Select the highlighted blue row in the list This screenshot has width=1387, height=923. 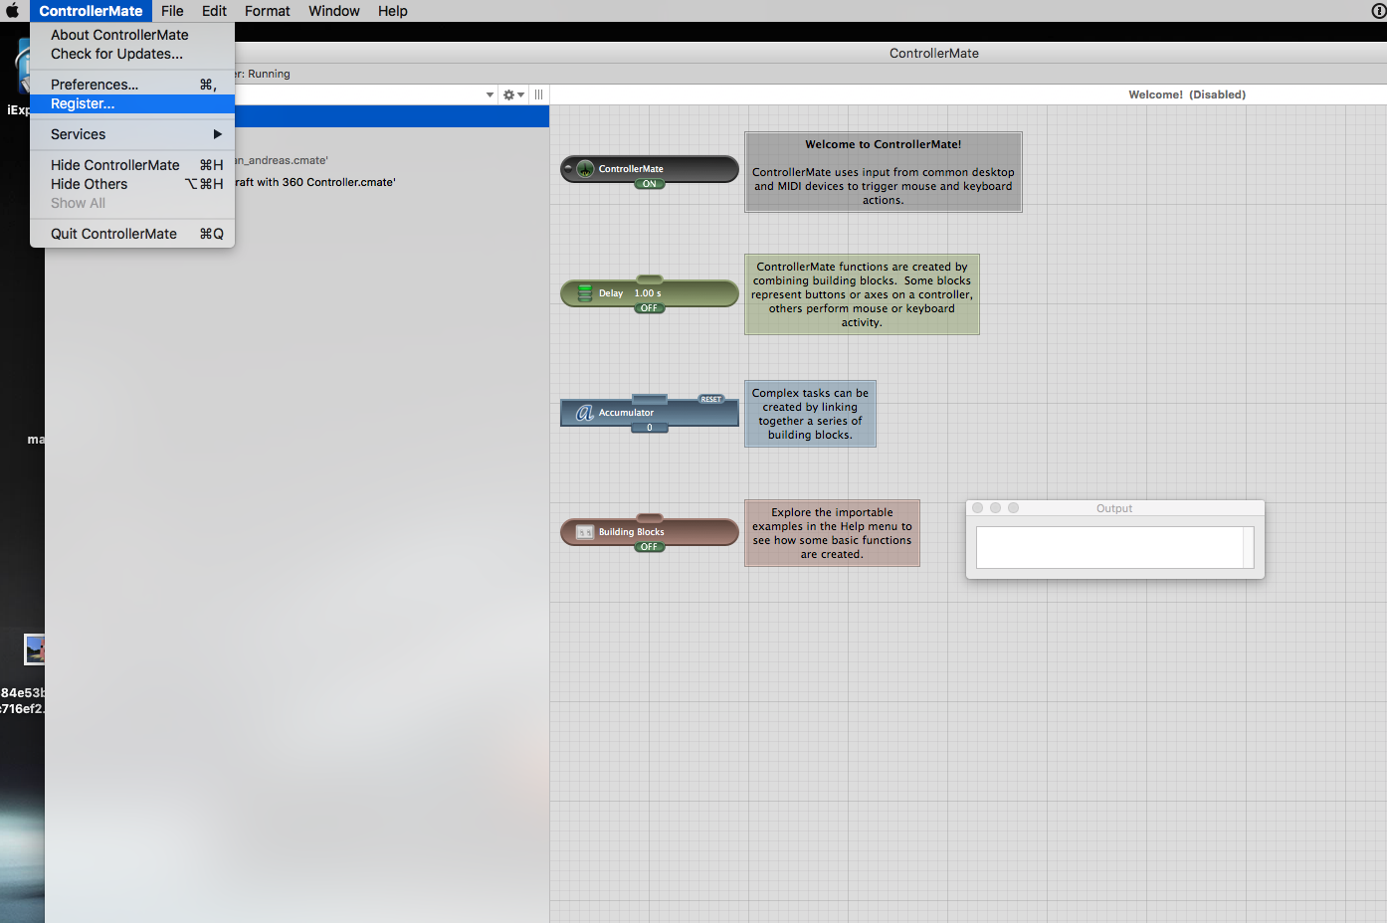pos(392,116)
